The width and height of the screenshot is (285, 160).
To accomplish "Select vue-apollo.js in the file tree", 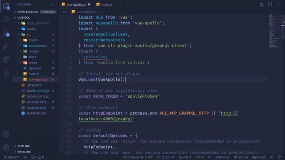I will [x=38, y=80].
